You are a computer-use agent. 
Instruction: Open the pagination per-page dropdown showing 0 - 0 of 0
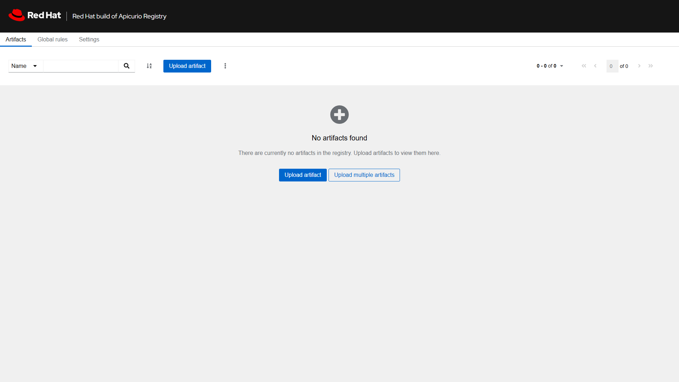pos(549,66)
